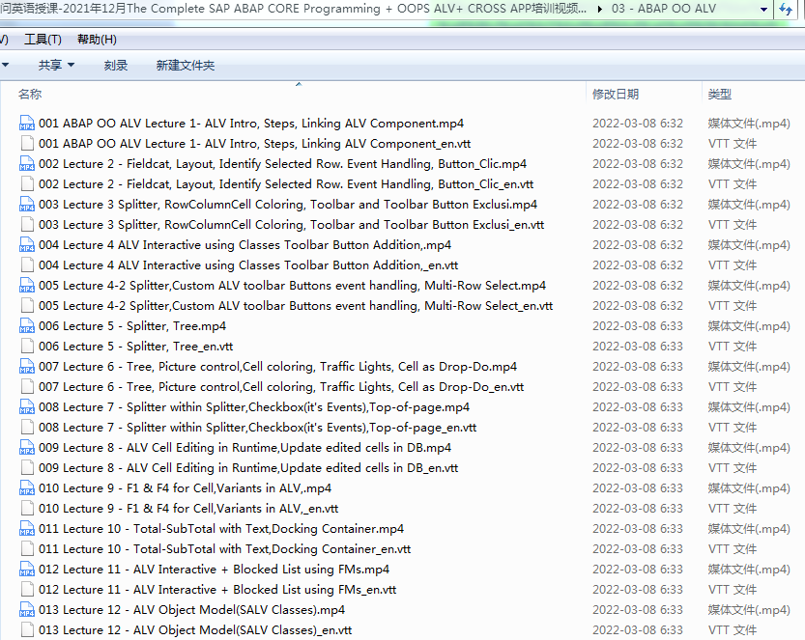Select file name 003 Lecture 3 Toolbar Button Exclusi.mp4
This screenshot has height=640, width=805.
(x=288, y=204)
